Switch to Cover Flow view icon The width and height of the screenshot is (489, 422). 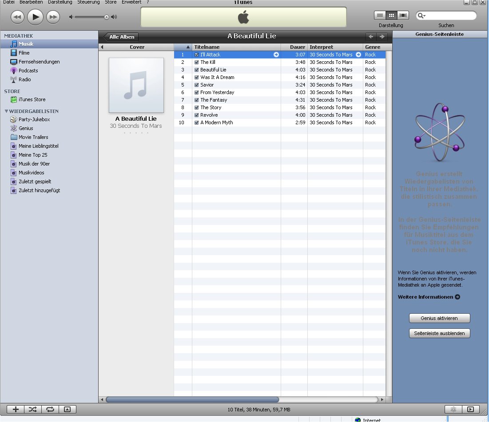click(x=403, y=15)
